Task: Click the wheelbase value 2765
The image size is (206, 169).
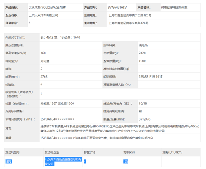Action: tap(44, 77)
